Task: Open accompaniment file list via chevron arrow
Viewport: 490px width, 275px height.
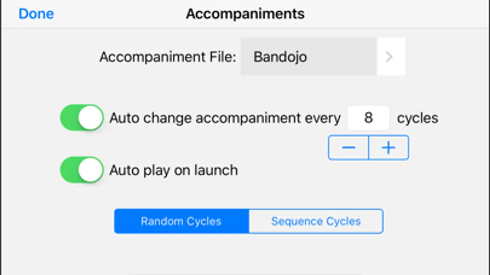Action: pos(389,57)
